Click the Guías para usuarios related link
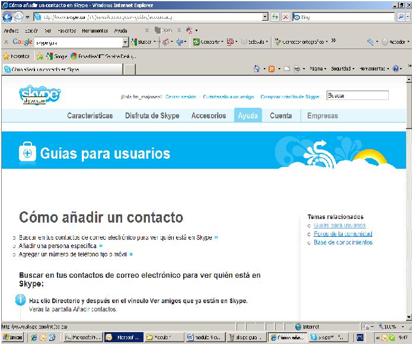Screen dimensions: 412x344 coord(340,226)
